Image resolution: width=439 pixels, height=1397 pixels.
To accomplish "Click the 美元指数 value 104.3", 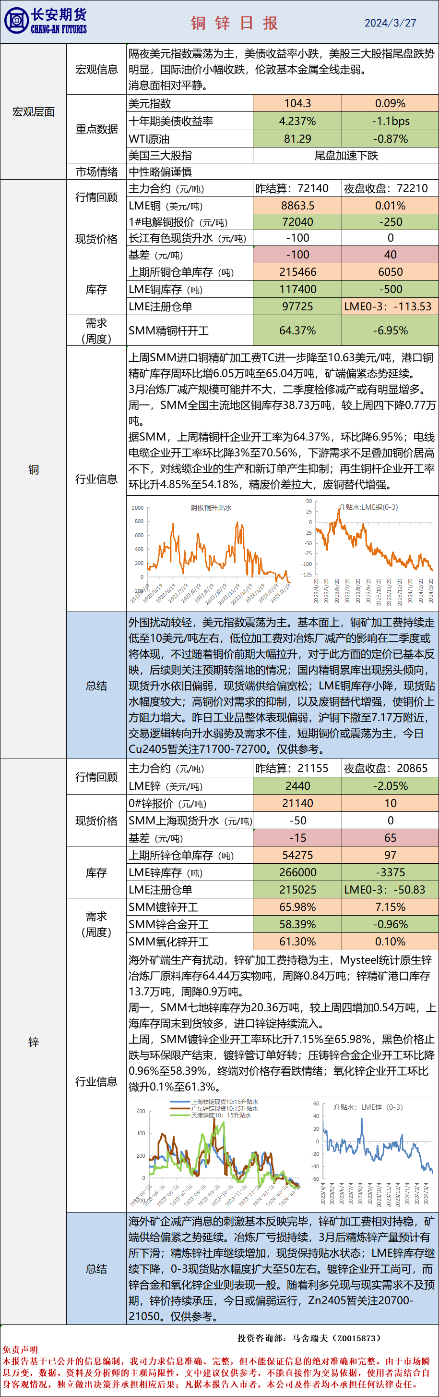I will [297, 103].
